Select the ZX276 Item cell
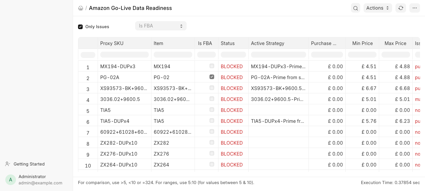Image resolution: width=425 pixels, height=191 pixels. point(173,154)
